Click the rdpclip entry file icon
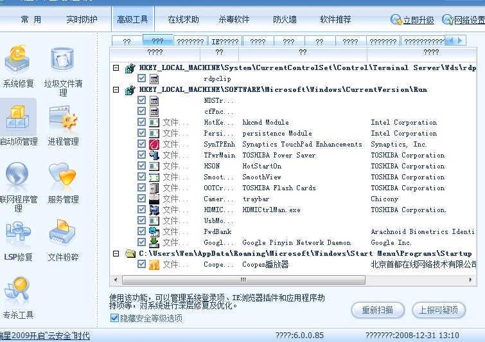Image resolution: width=485 pixels, height=342 pixels. 154,79
